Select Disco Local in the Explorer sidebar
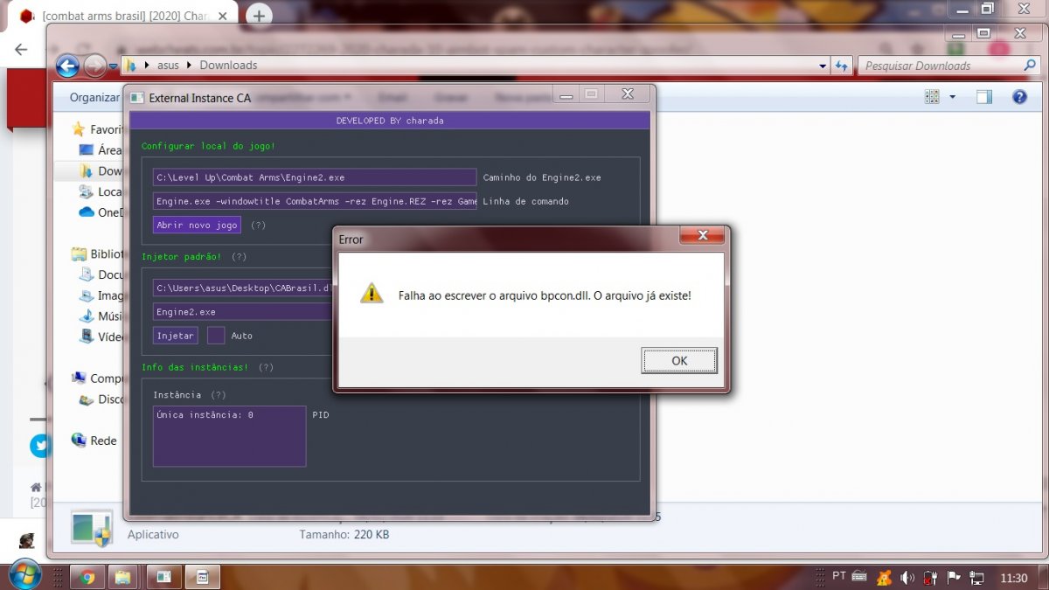Viewport: 1049px width, 590px height. (x=101, y=399)
